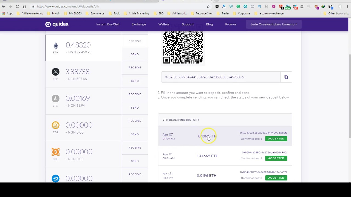Click ACCEPTED badge for Mar 31 deposit
This screenshot has width=351, height=197.
pyautogui.click(x=276, y=178)
